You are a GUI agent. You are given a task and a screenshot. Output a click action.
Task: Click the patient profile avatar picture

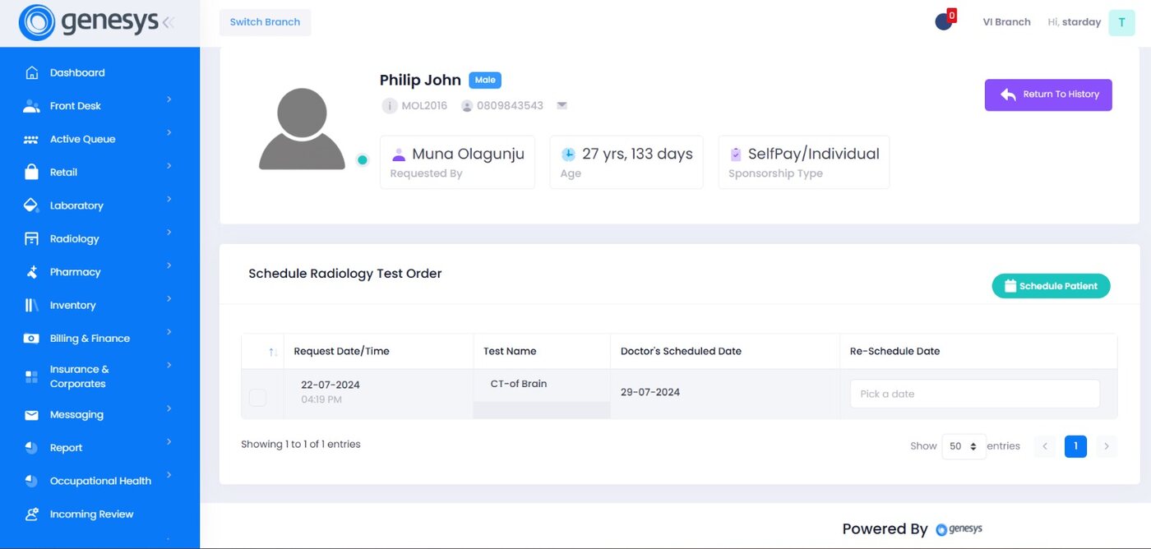302,128
